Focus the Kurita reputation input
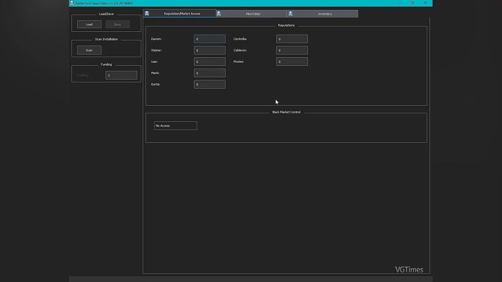Viewport: 502px width, 282px height. point(210,84)
